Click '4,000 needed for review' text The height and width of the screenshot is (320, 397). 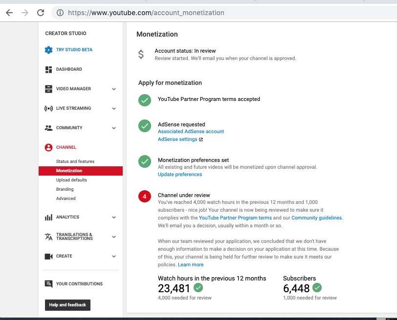pos(185,298)
